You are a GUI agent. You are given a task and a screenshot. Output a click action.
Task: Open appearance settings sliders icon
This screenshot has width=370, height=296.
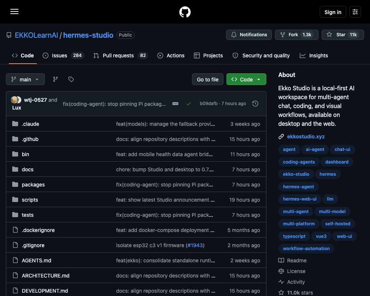coord(355,12)
